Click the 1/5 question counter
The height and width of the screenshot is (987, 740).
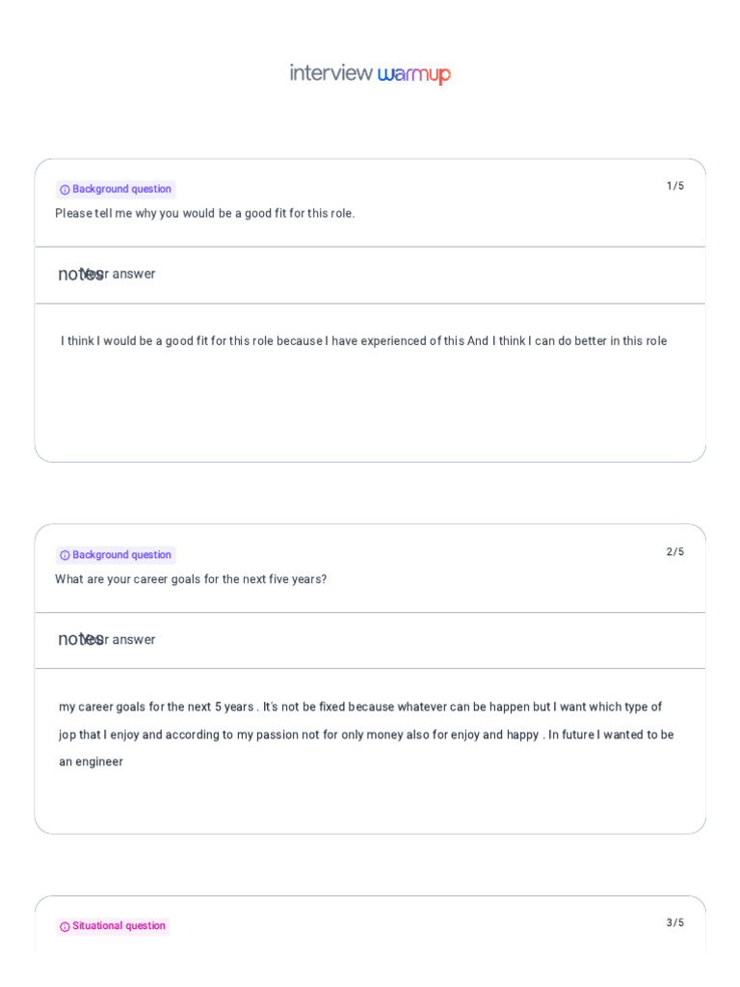tap(674, 186)
